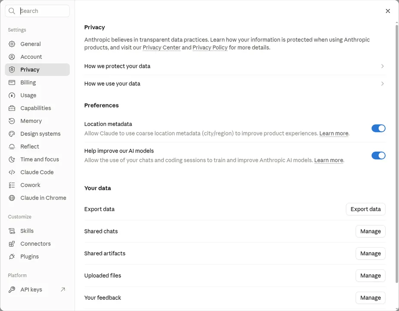Viewport: 399px width, 311px height.
Task: Click the Export data button
Action: click(366, 209)
